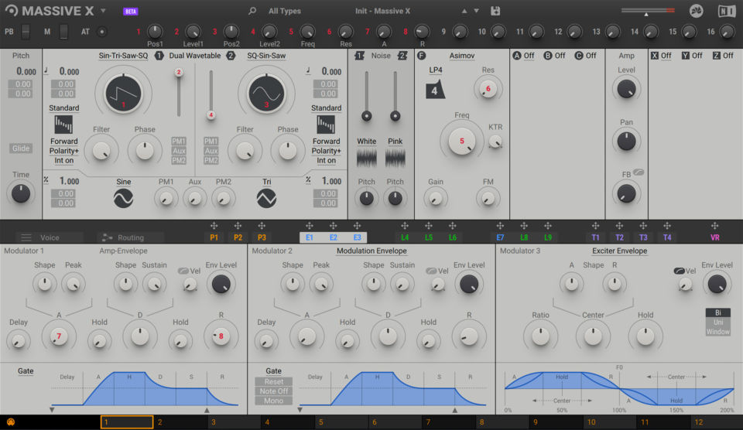The width and height of the screenshot is (743, 430).
Task: Click the White noise waveform thumbnail
Action: (367, 158)
